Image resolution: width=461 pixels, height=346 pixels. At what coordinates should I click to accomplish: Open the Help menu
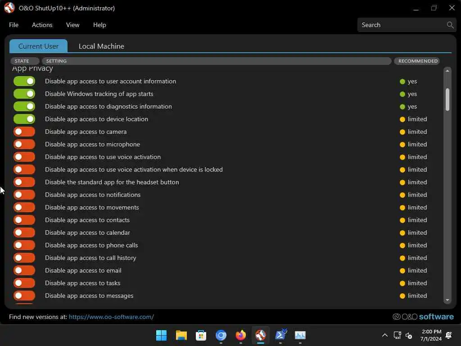[x=99, y=25]
